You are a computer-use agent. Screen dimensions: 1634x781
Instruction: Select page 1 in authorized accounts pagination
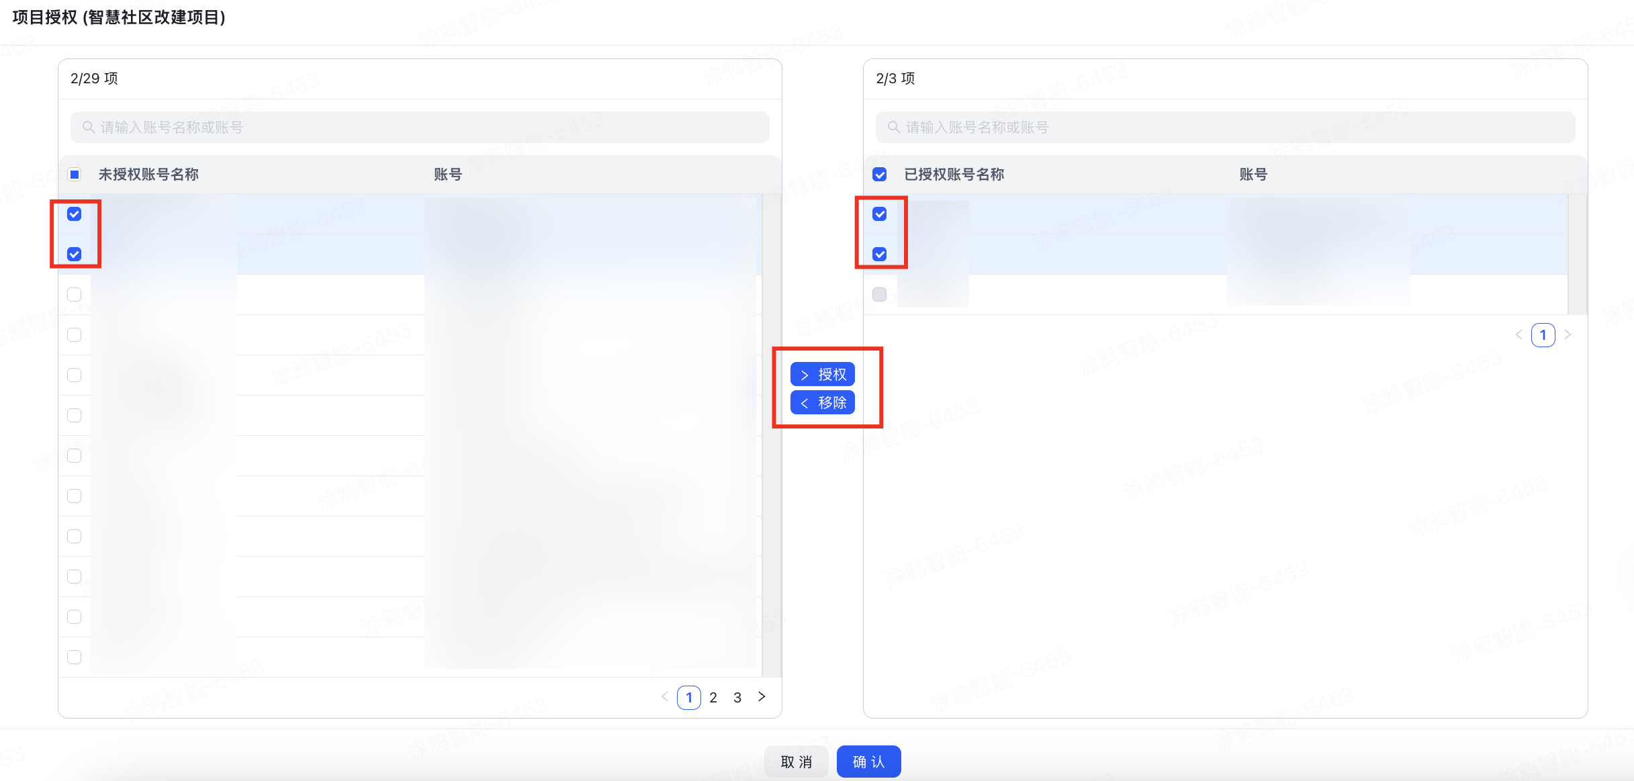pos(1543,334)
